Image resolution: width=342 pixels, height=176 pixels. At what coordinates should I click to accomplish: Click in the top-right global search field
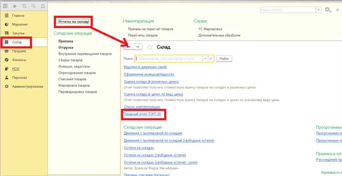tap(288, 10)
